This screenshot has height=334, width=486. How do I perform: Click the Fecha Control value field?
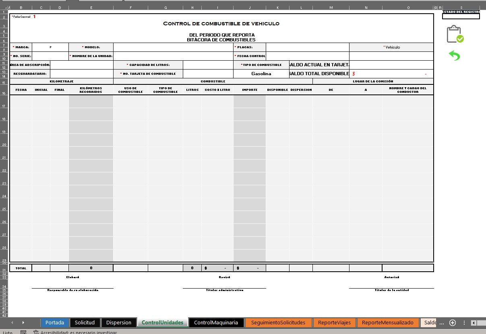307,56
